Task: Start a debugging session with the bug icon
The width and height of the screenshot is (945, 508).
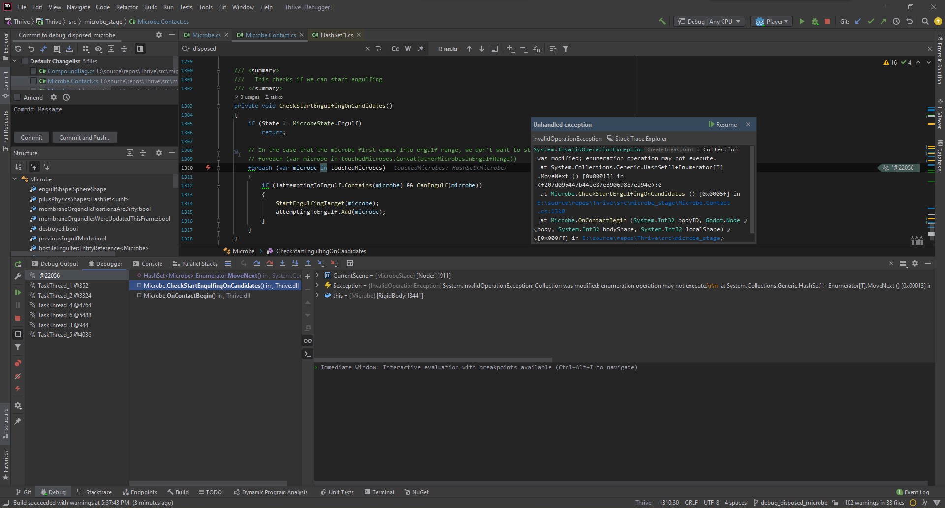Action: (x=814, y=21)
